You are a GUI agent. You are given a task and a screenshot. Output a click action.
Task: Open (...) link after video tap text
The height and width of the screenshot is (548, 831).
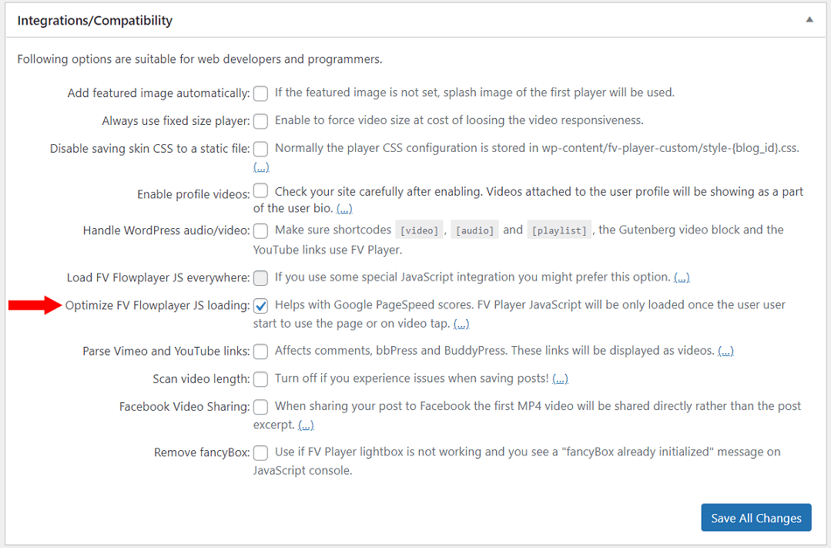click(x=461, y=324)
